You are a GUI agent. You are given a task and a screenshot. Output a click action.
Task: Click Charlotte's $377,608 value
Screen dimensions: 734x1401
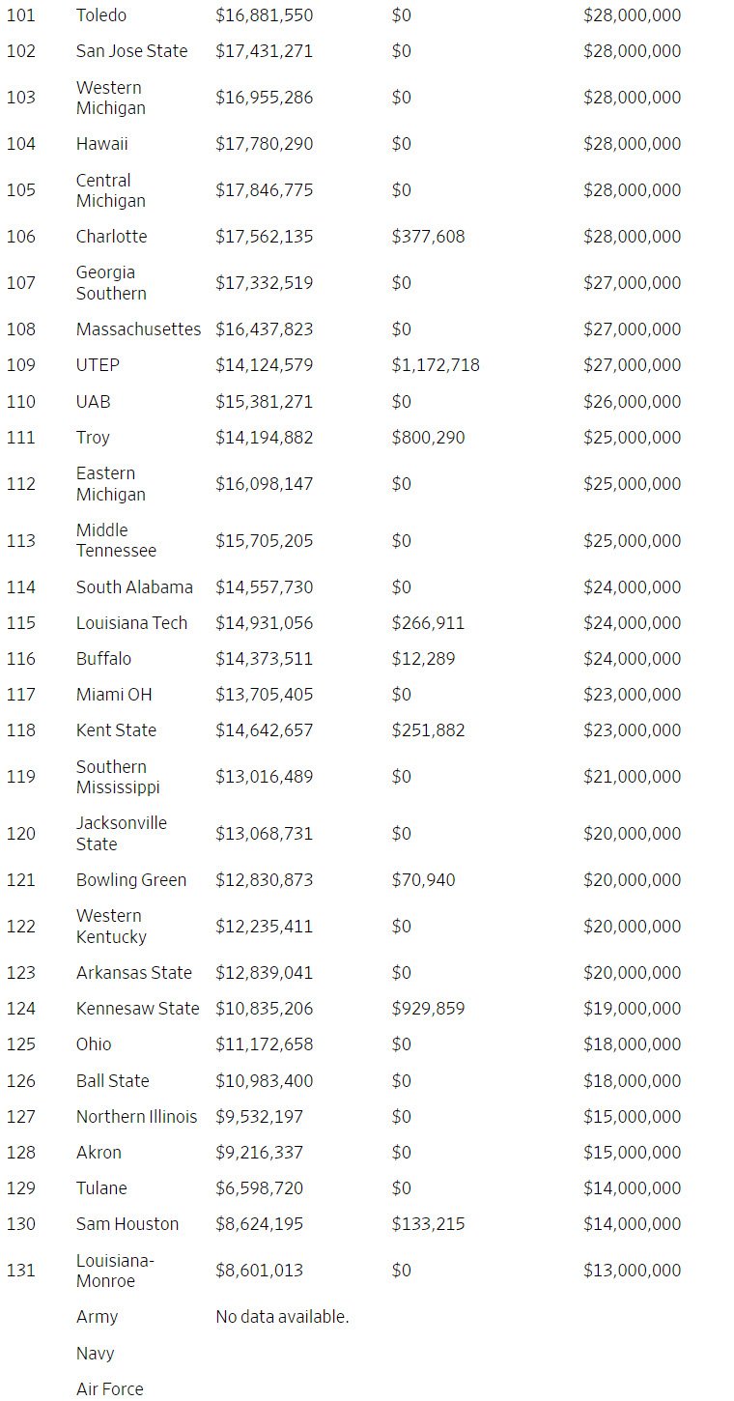point(428,237)
